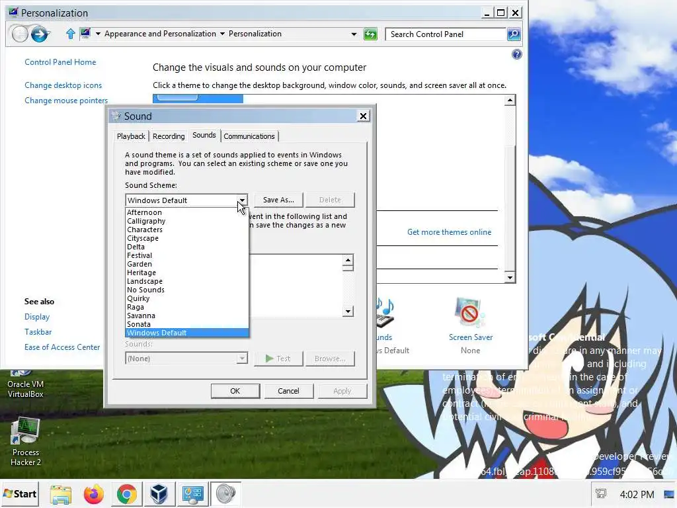Select Landscape sound scheme
Screen dimensions: 677x508
186,281
